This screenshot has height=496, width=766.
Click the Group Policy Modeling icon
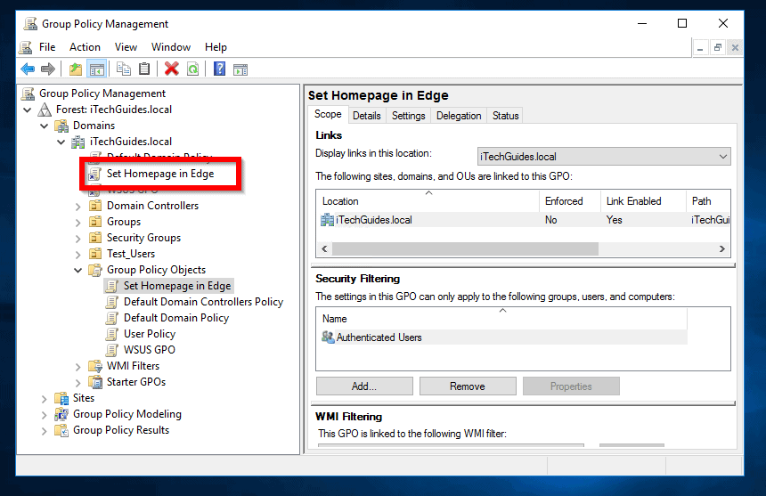point(61,414)
